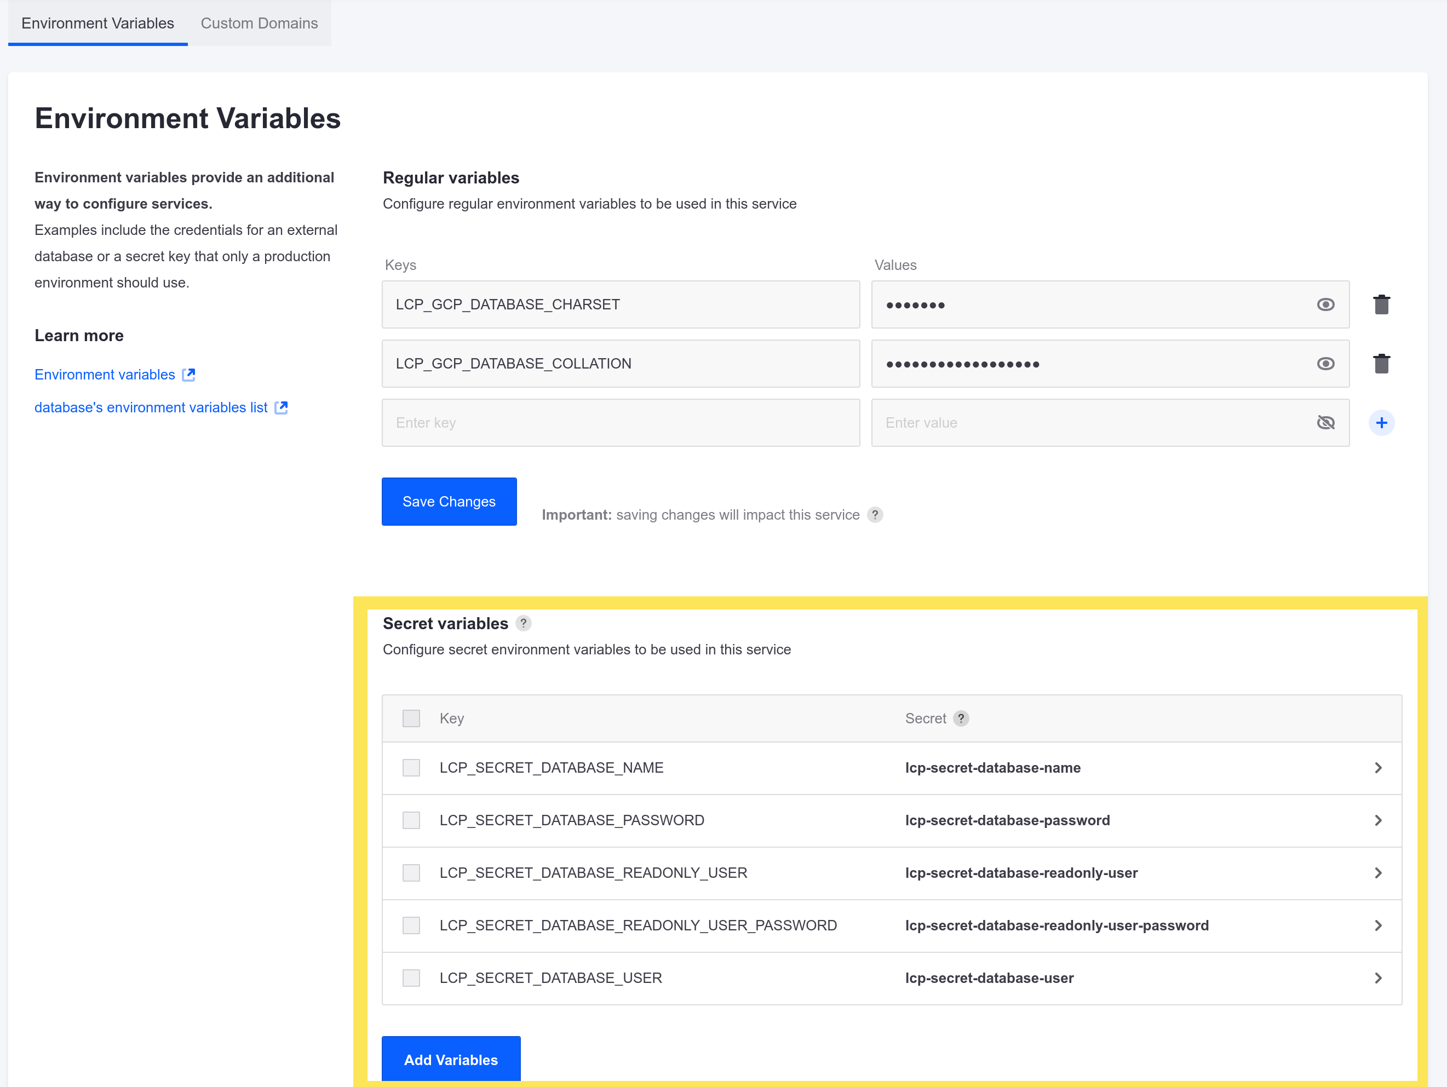This screenshot has height=1087, width=1447.
Task: Open database's environment variables list link
Action: tap(161, 405)
